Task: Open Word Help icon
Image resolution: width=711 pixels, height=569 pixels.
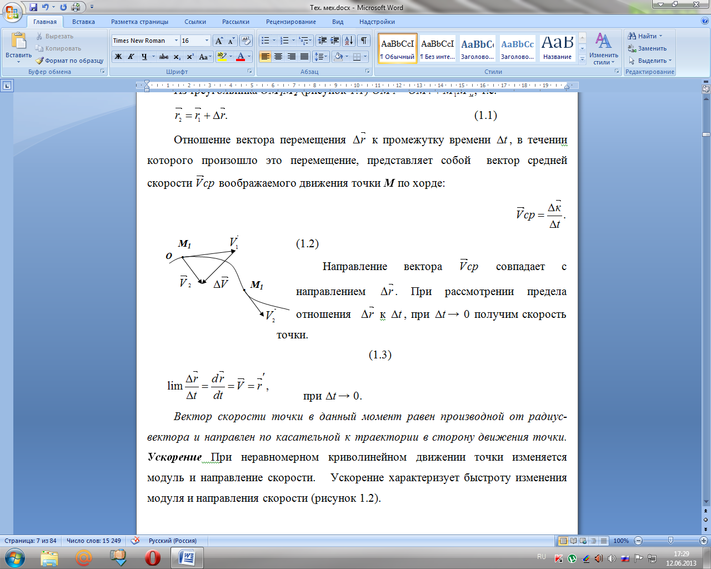Action: [x=705, y=21]
